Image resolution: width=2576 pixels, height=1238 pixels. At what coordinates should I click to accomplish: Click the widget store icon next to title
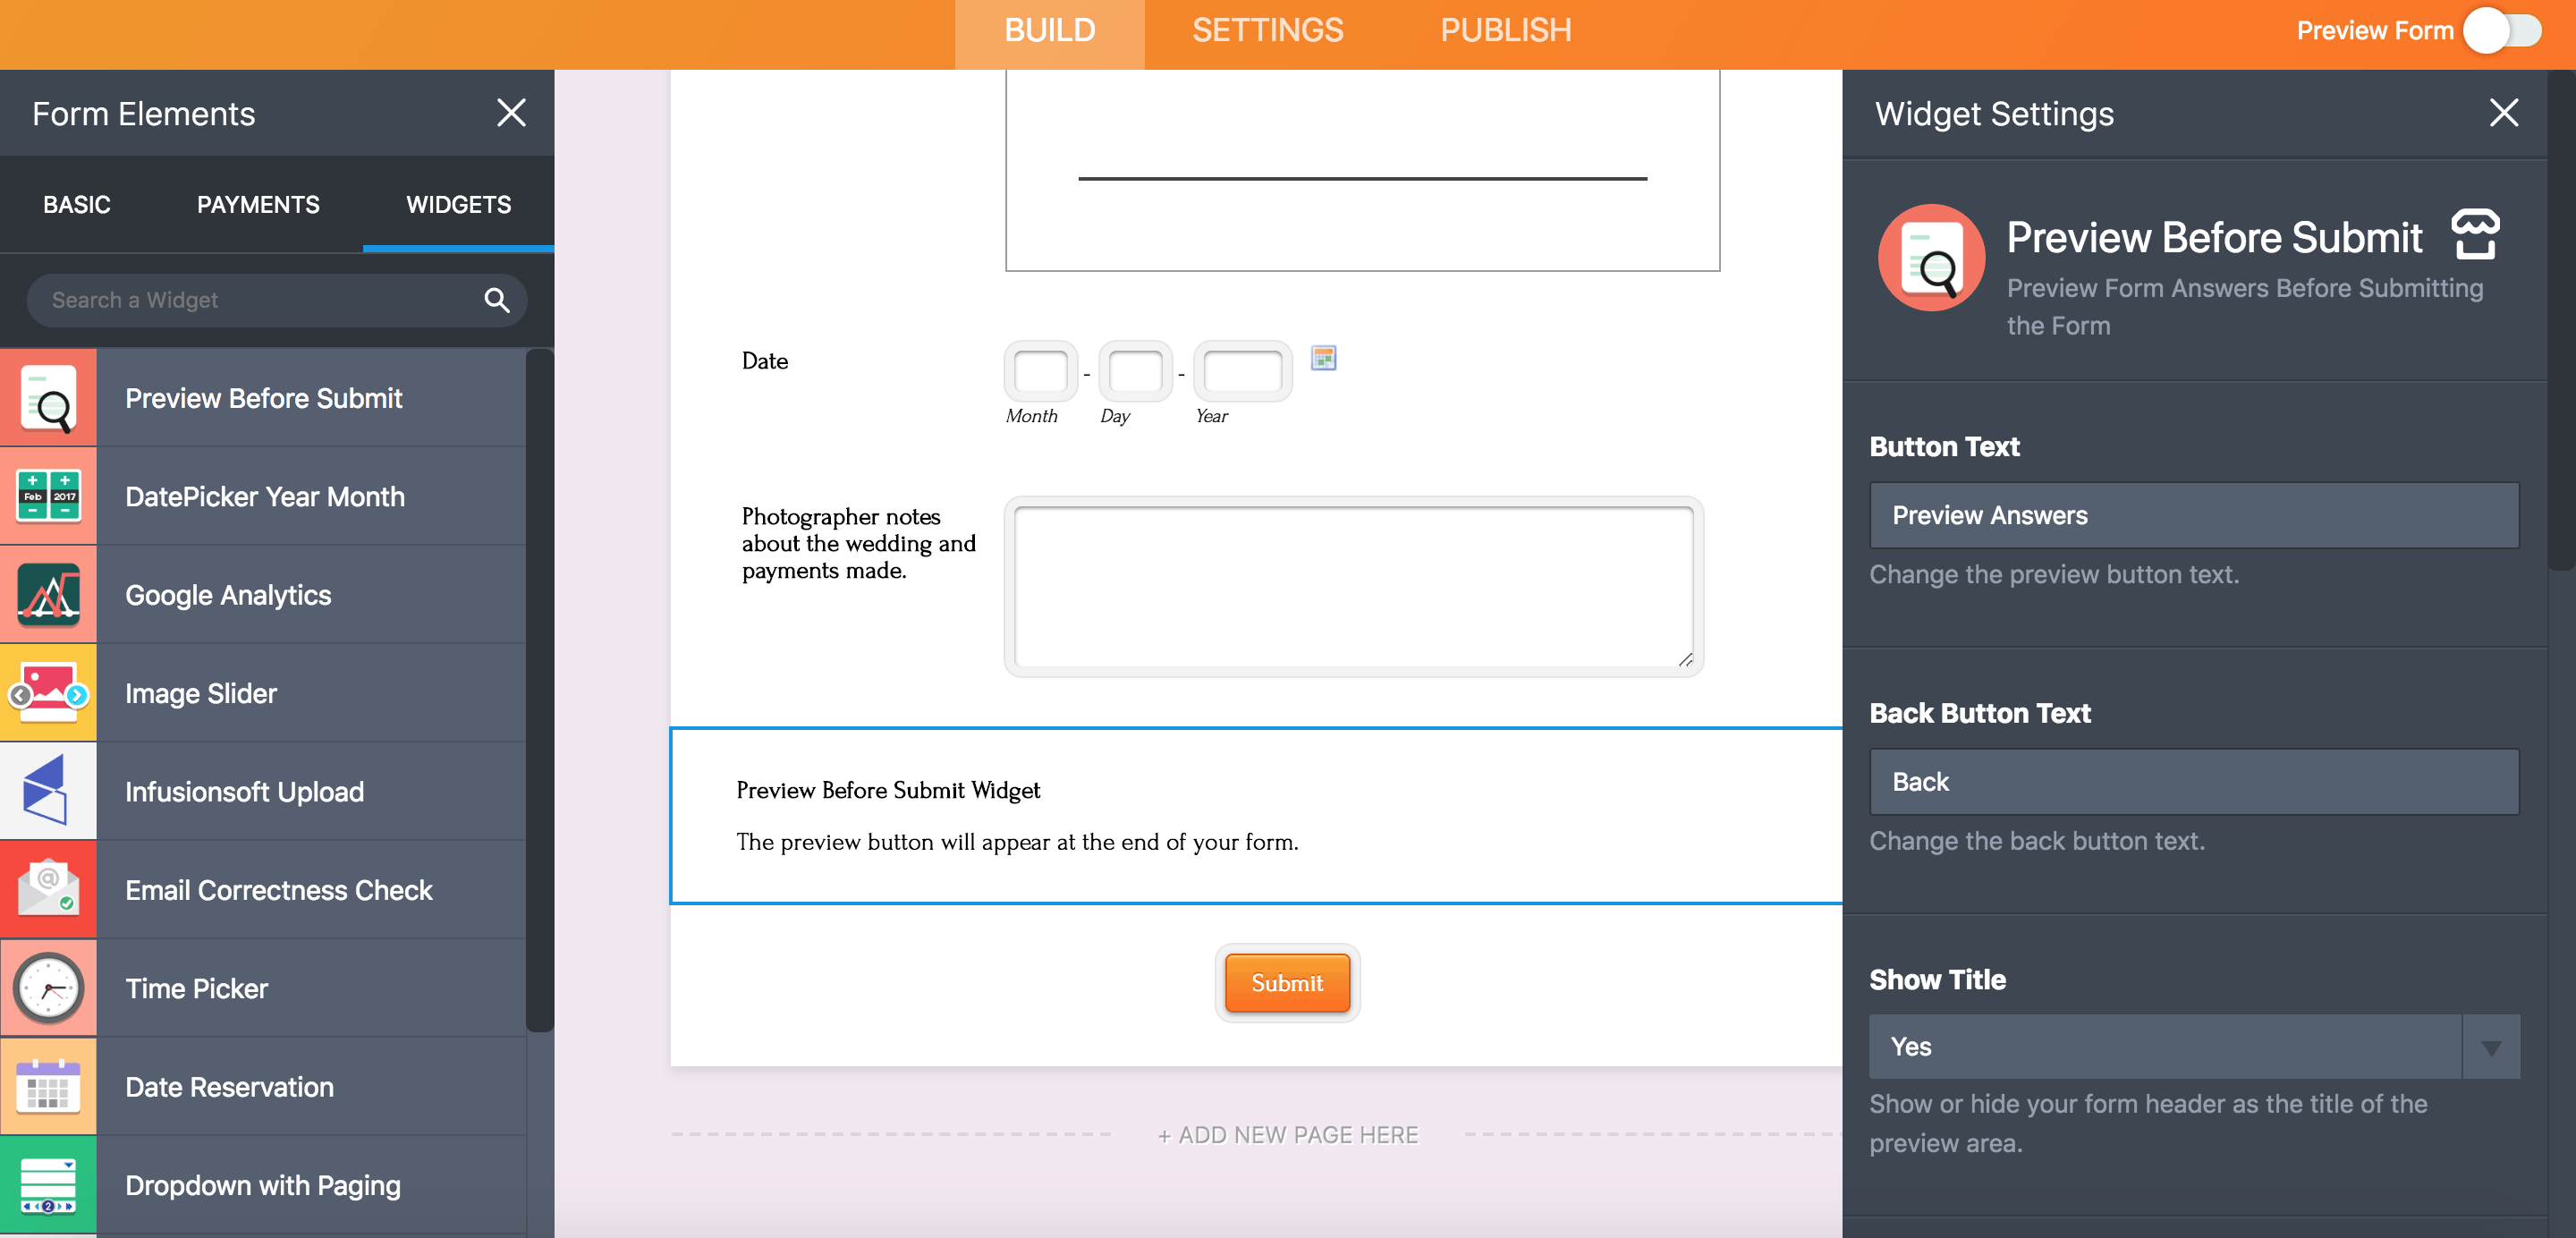(x=2475, y=234)
